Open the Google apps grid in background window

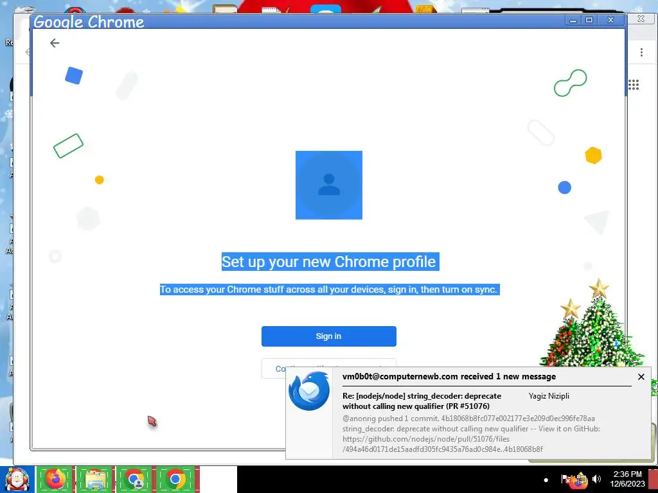click(634, 85)
